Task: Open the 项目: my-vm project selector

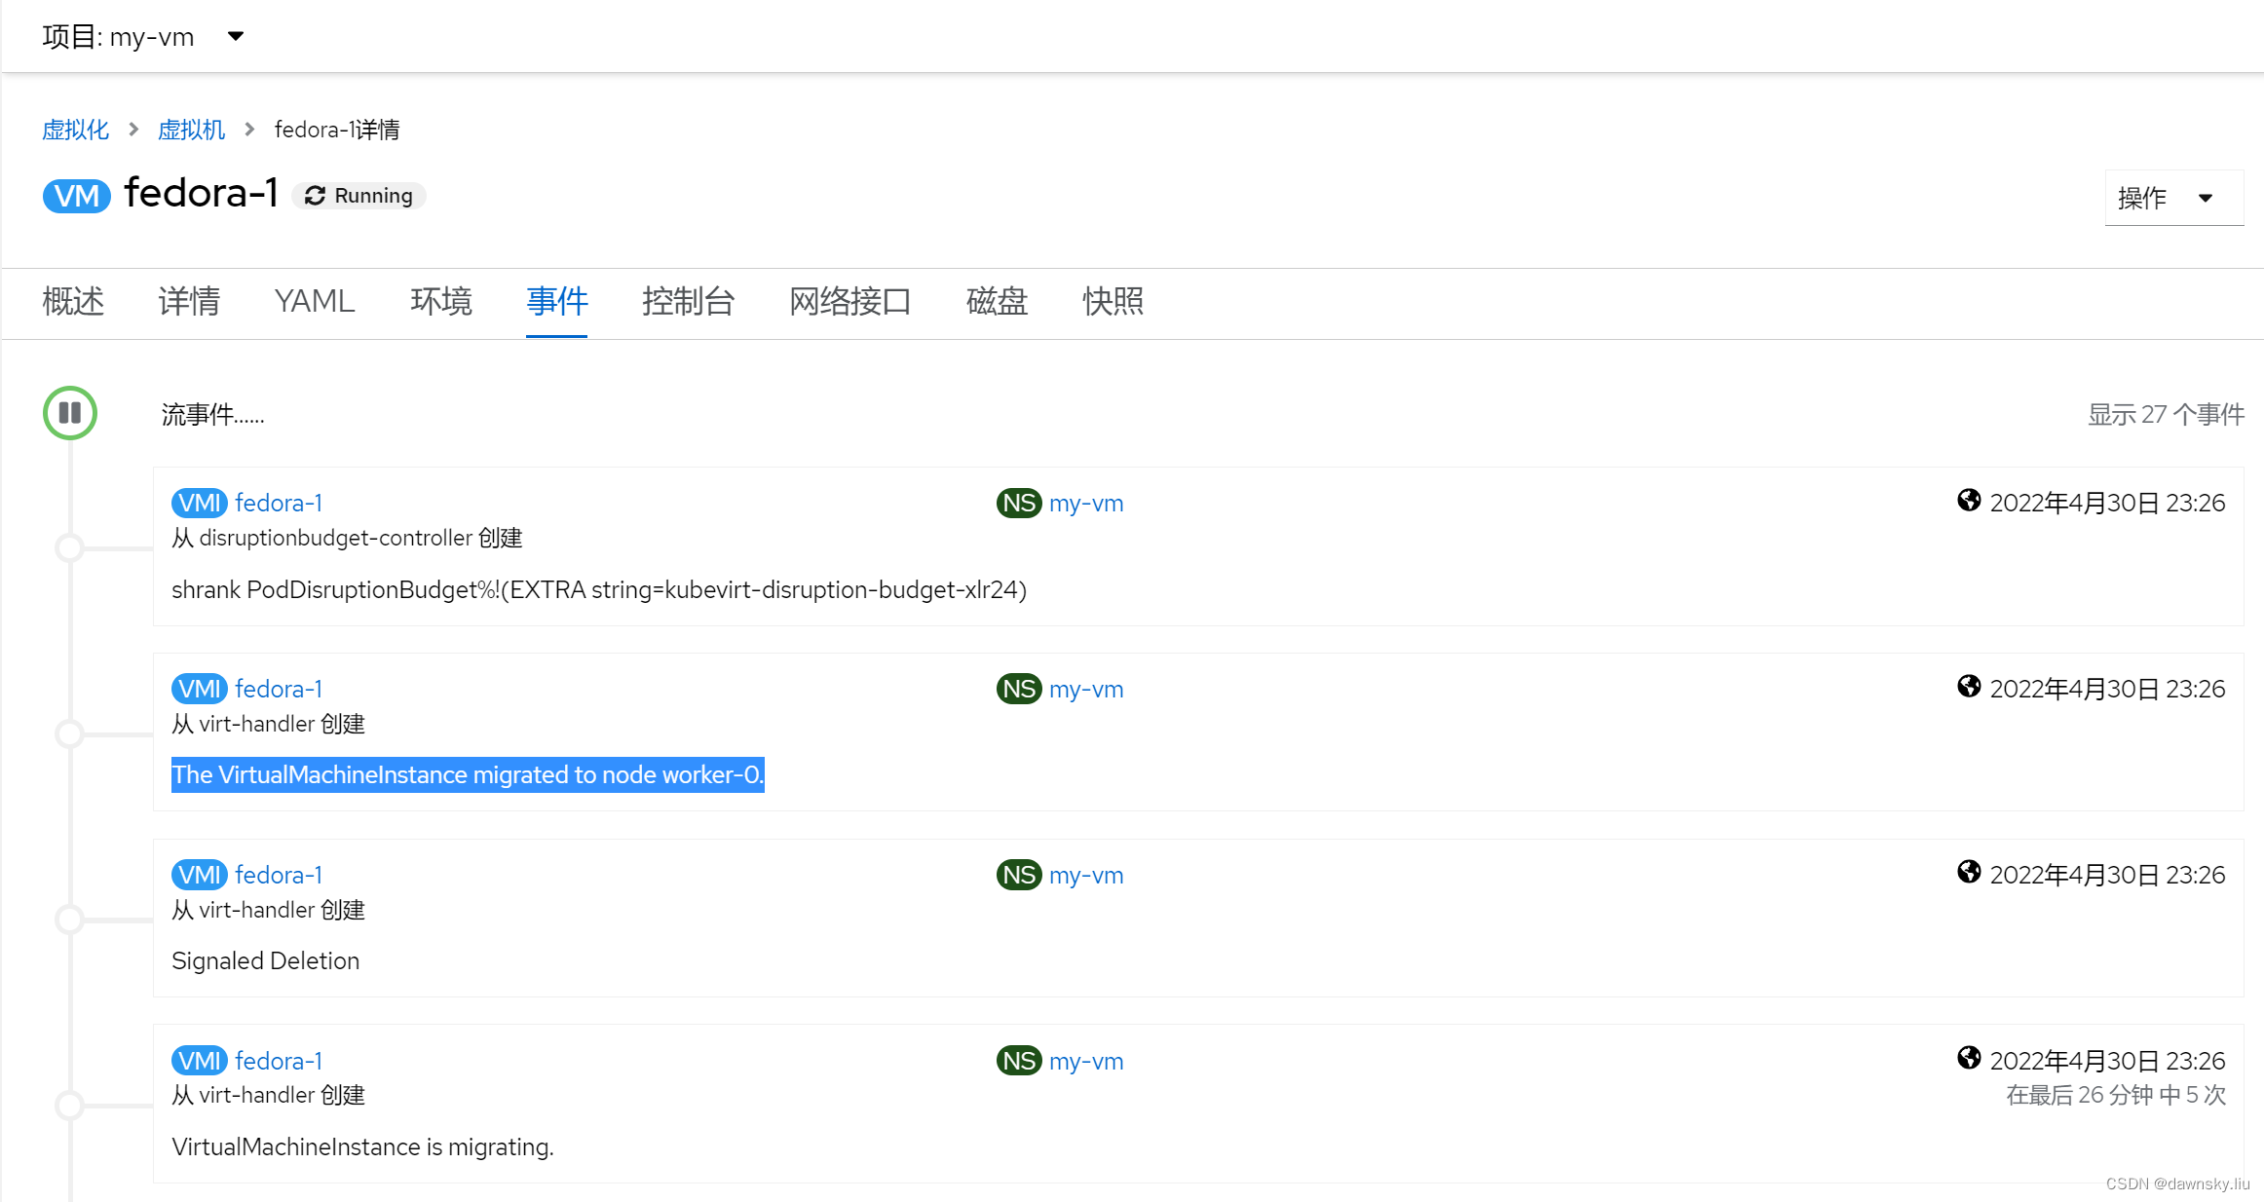Action: point(144,36)
